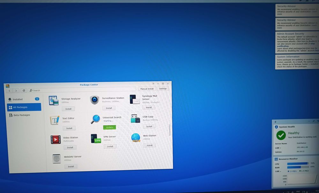The image size is (319, 193).
Task: Click the Universal Search package title
Action: [112, 118]
